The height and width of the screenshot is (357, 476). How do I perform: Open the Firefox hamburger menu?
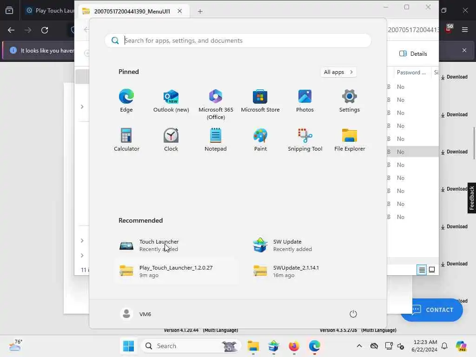tap(465, 30)
